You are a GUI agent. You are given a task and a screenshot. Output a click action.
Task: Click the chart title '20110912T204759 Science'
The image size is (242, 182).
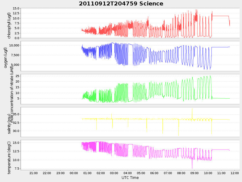pos(121,4)
